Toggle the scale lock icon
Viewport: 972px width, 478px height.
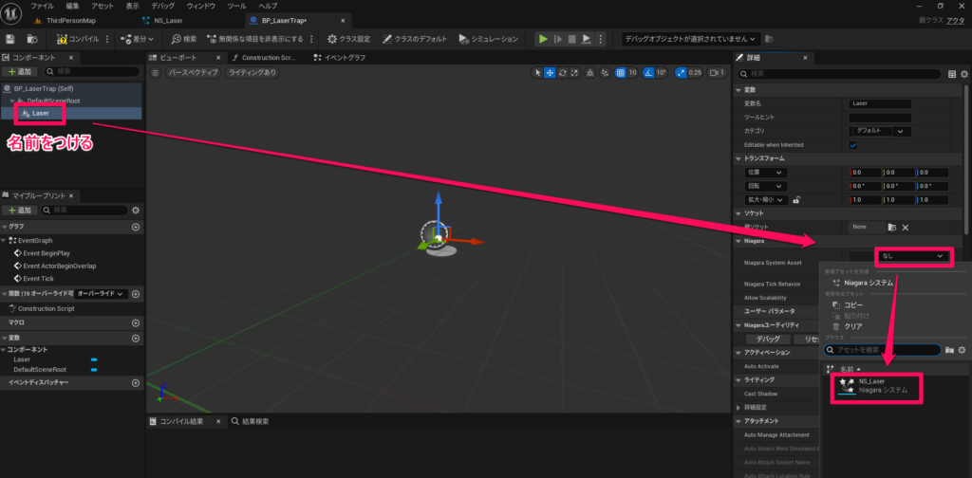pos(796,199)
